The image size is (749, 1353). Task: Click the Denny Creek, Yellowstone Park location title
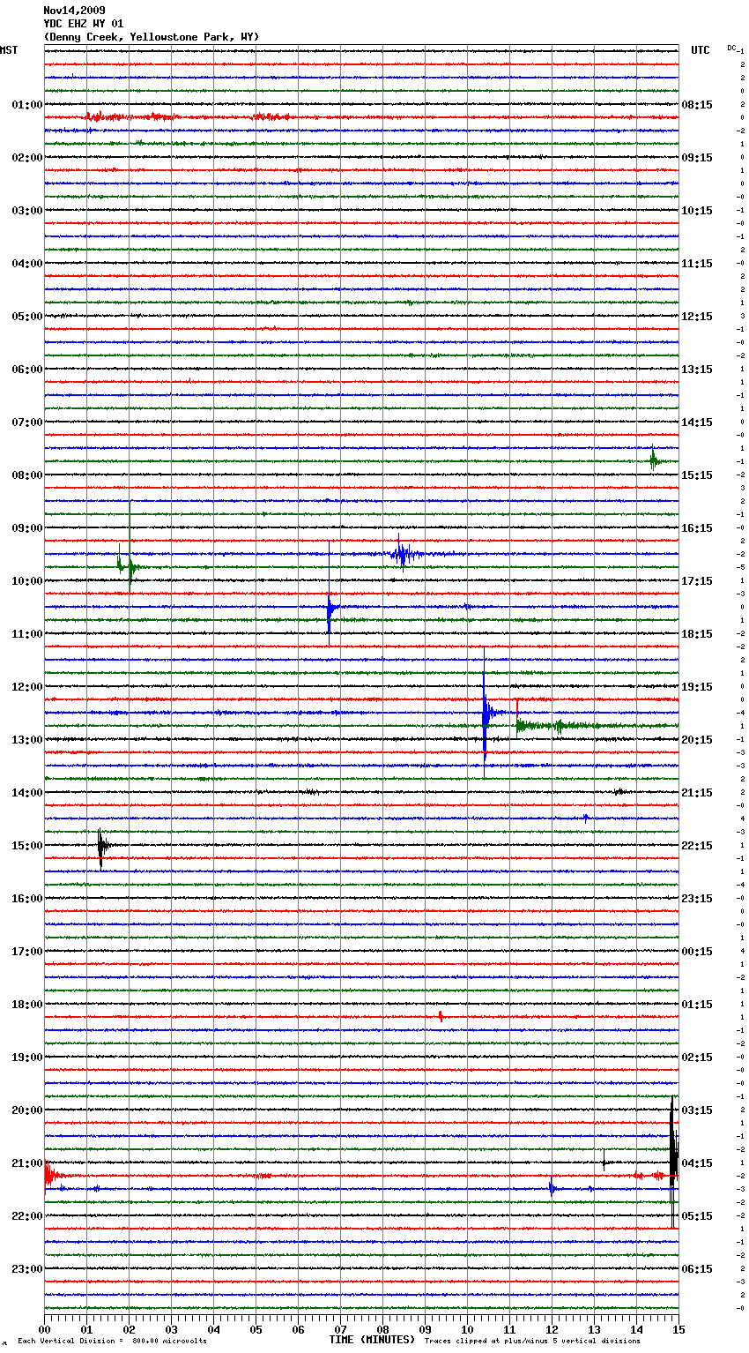[152, 37]
